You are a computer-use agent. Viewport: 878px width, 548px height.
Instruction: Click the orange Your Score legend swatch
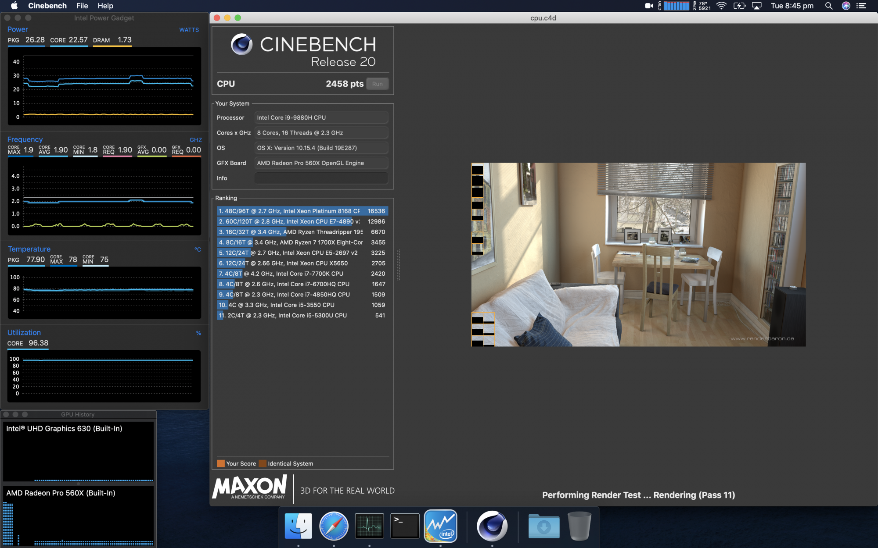[x=221, y=463]
